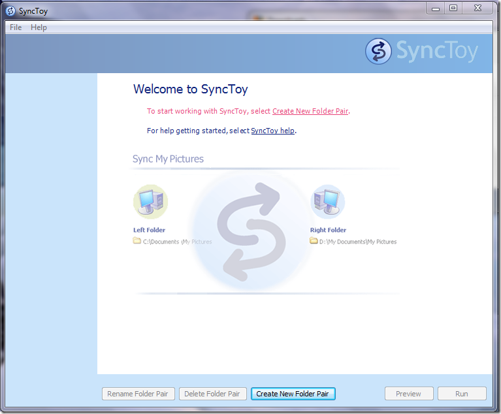Click the Create New Folder Pair link
This screenshot has height=414, width=501.
click(x=310, y=111)
